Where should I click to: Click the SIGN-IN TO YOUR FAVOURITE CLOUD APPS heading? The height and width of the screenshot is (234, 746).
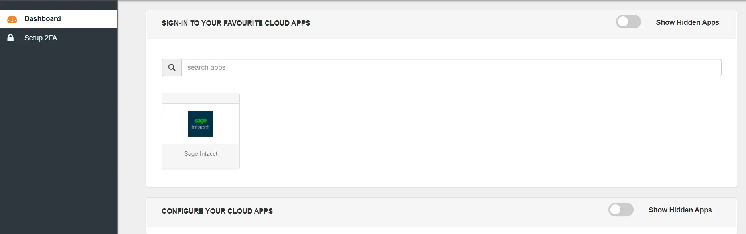tap(236, 23)
